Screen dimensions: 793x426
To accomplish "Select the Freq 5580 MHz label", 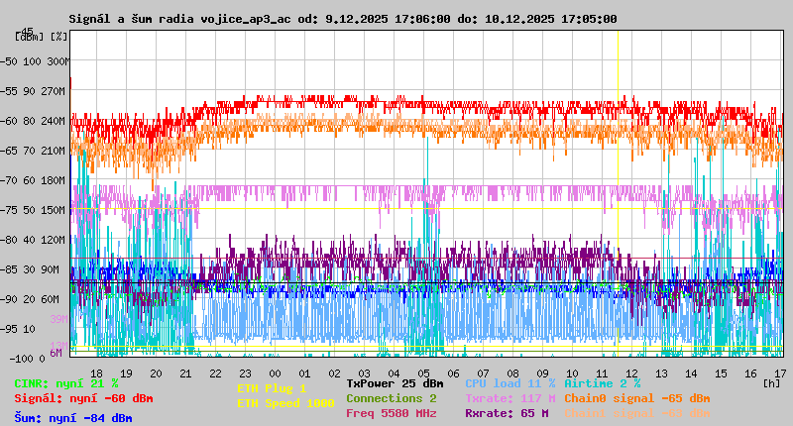I will coord(391,413).
